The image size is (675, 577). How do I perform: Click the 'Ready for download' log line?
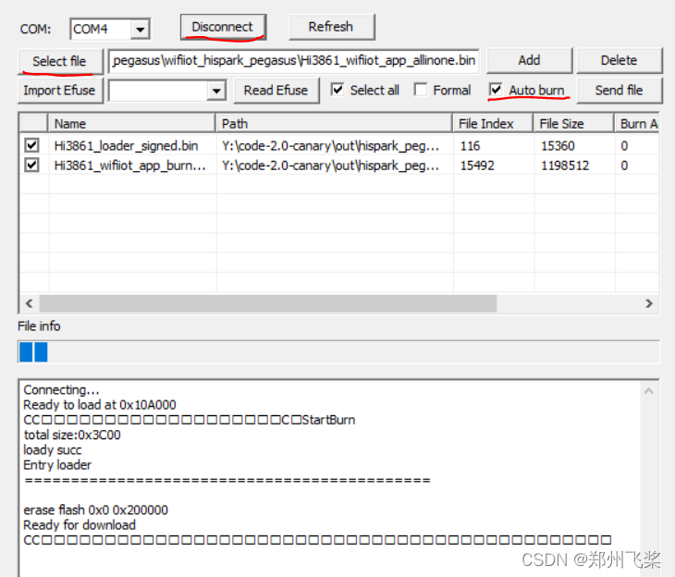pyautogui.click(x=80, y=525)
